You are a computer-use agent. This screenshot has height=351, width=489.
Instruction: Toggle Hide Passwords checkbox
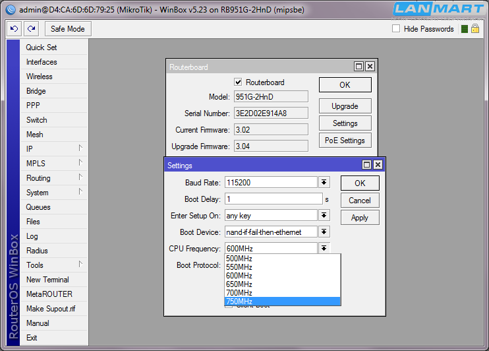pos(396,28)
